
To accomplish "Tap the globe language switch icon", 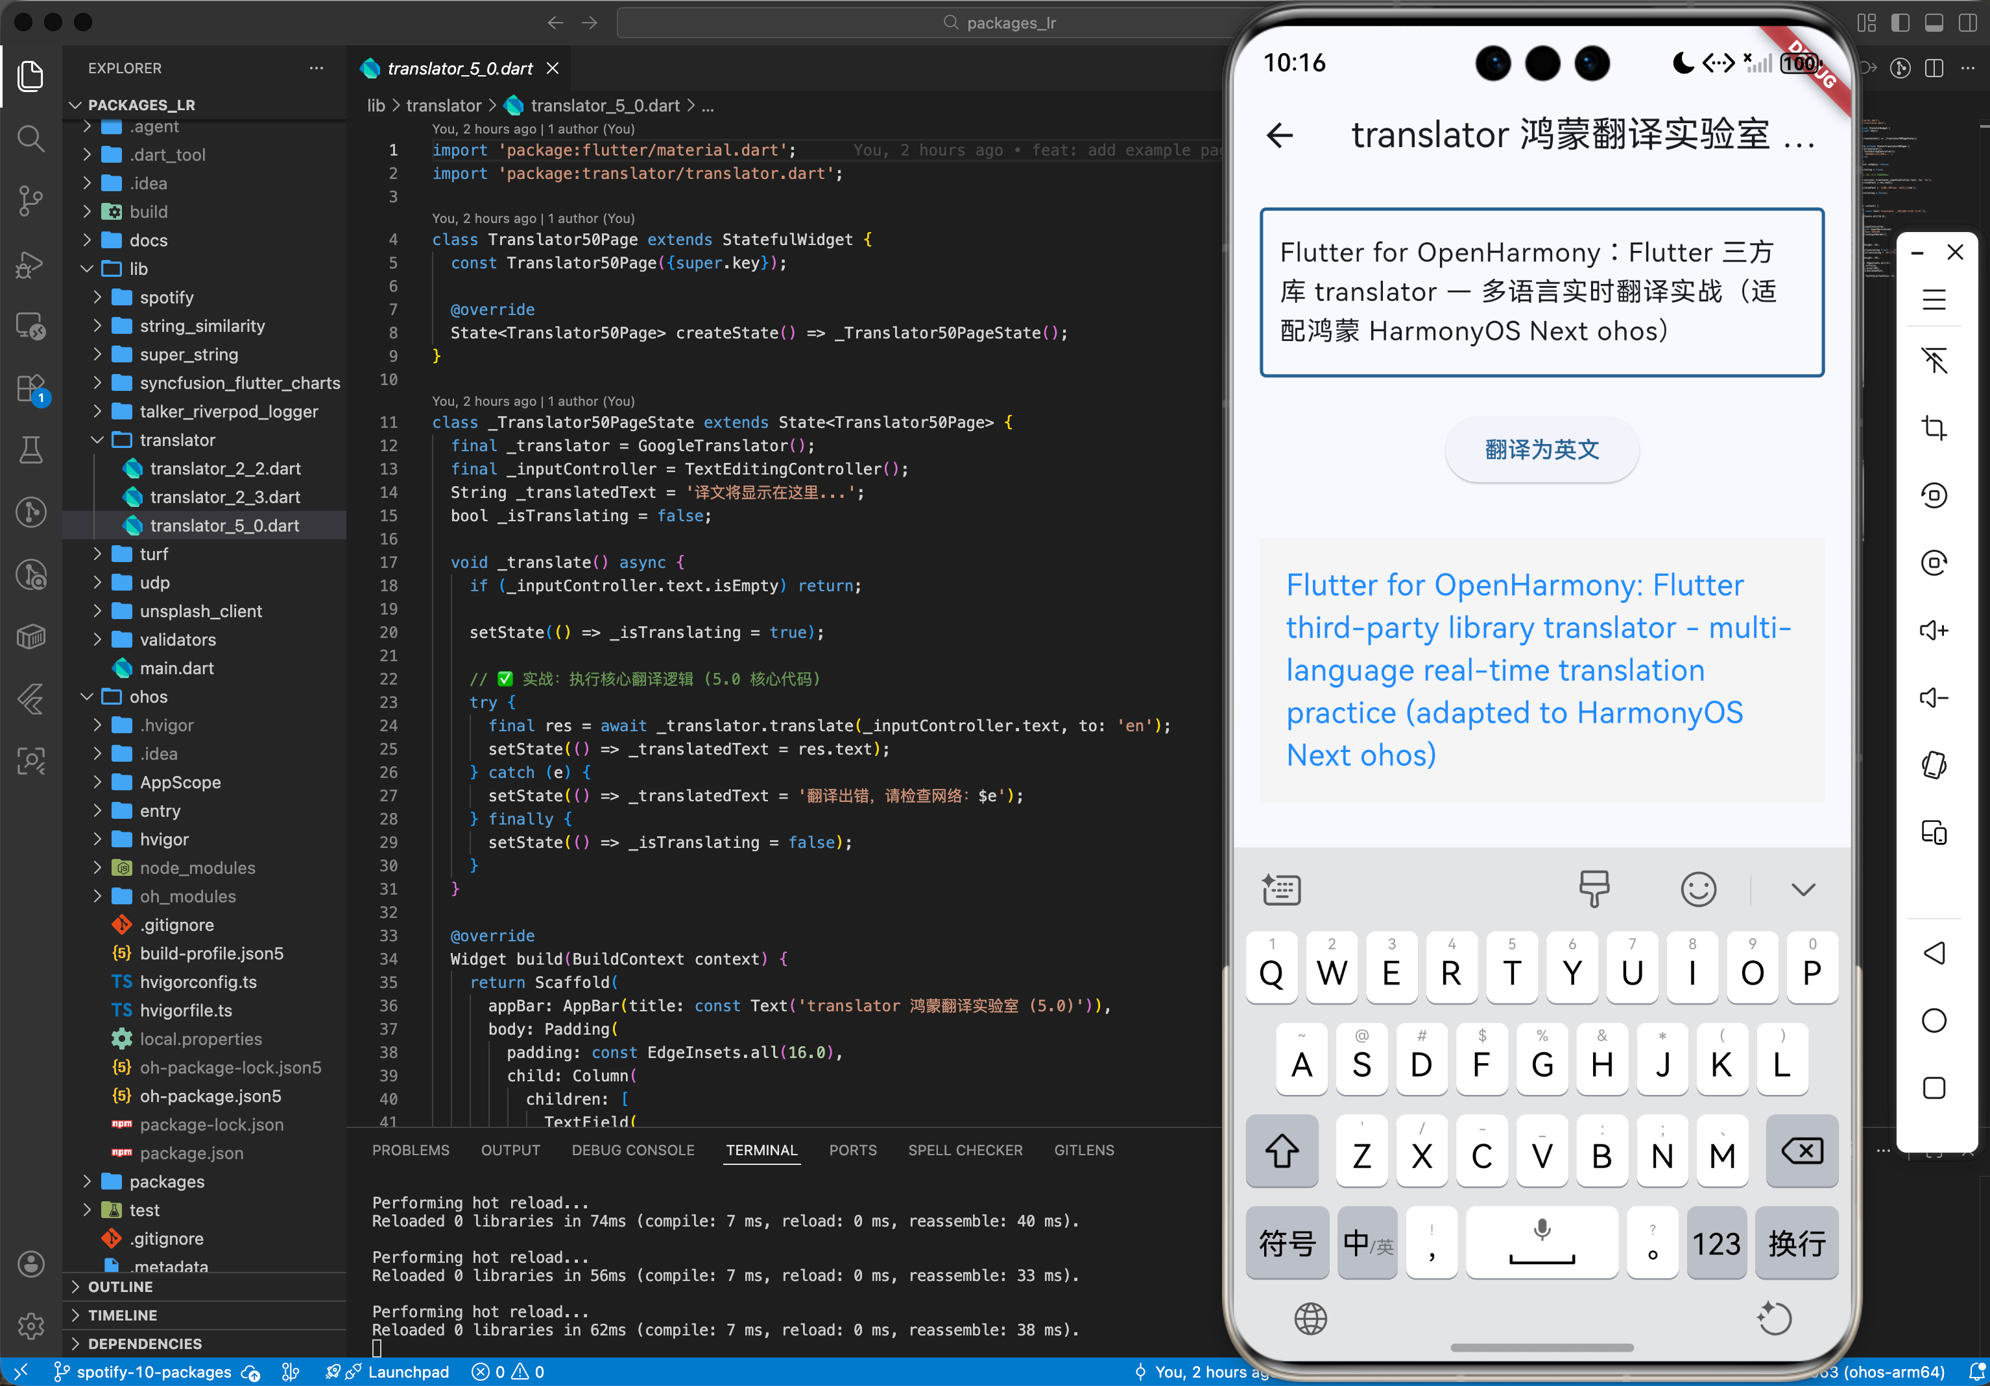I will point(1310,1319).
